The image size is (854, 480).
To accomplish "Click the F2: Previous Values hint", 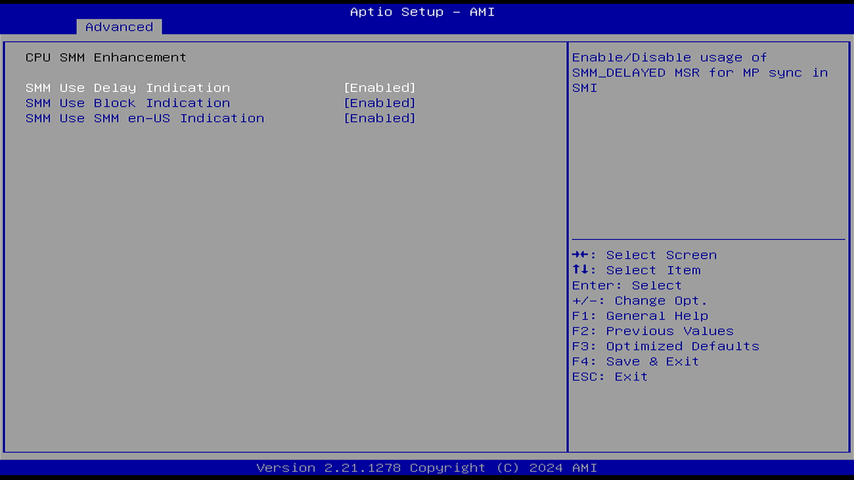I will coord(653,331).
